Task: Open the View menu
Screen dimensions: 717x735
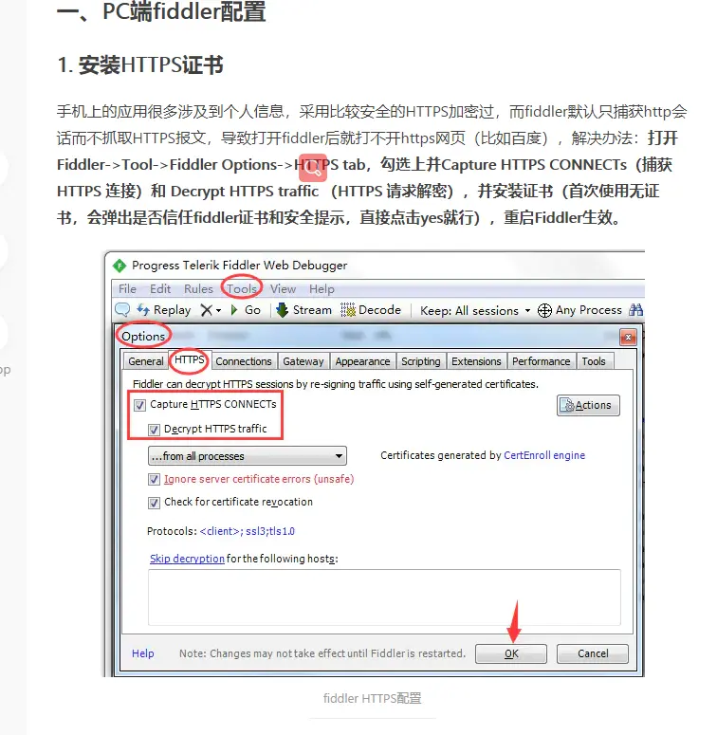Action: [283, 288]
